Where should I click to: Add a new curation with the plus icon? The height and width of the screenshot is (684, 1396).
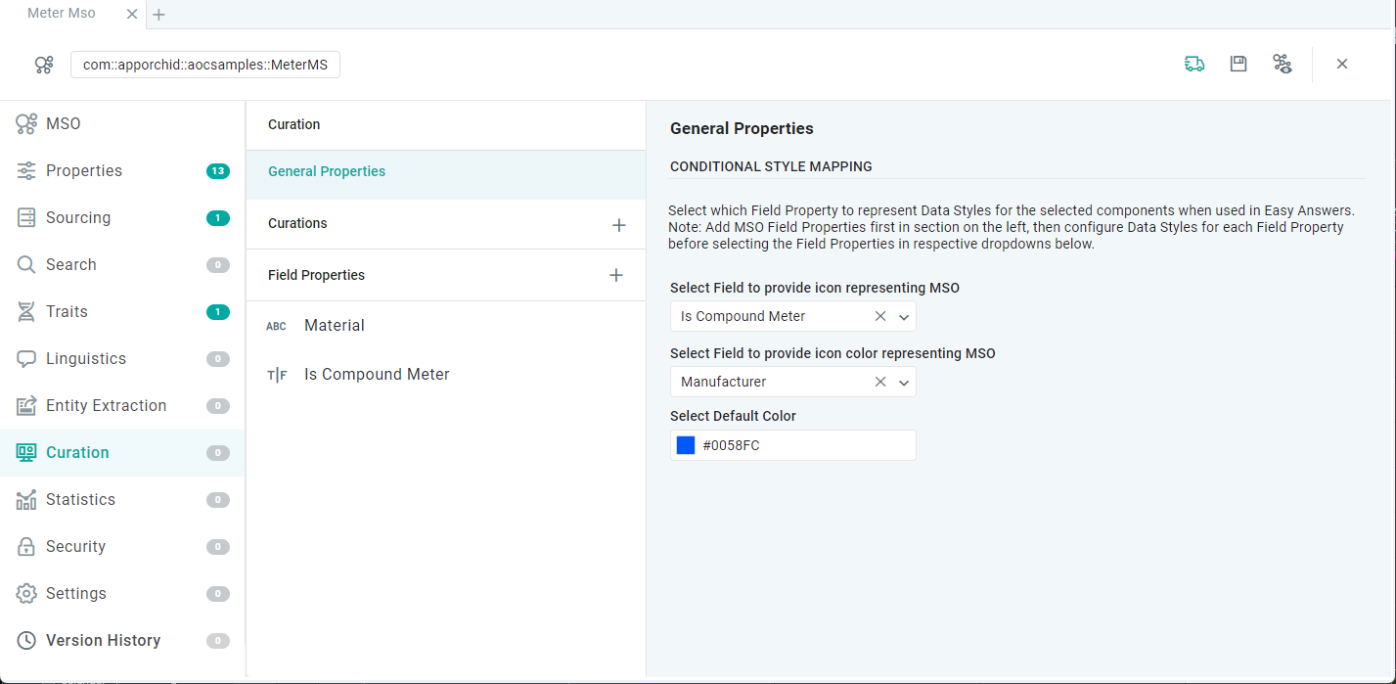618,225
